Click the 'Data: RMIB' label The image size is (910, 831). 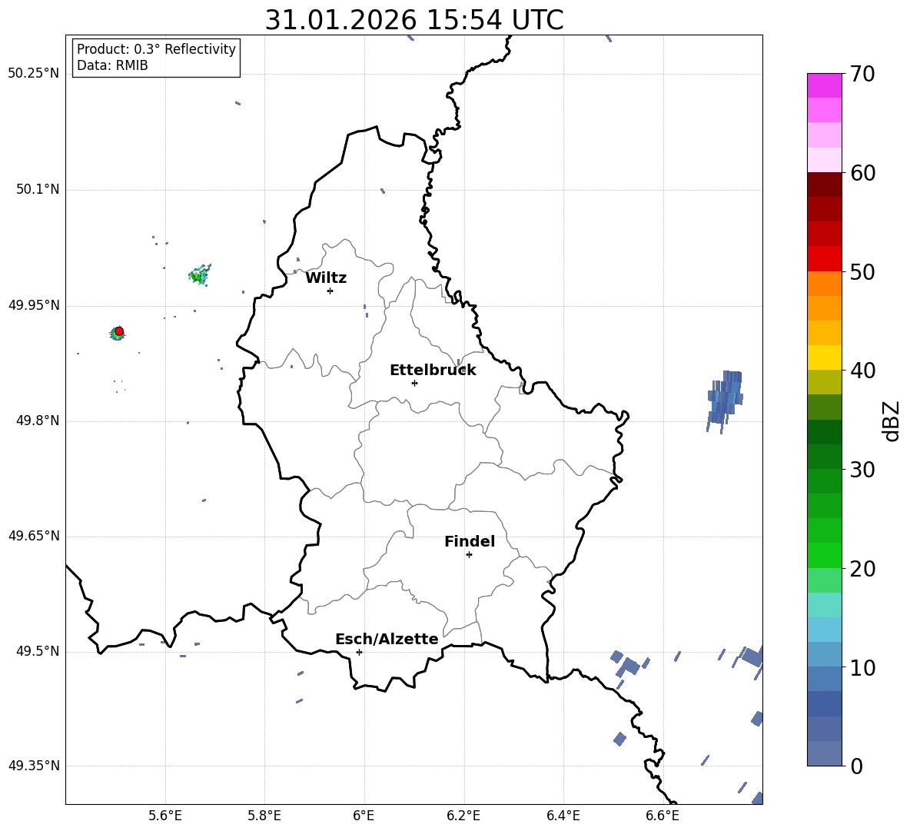click(112, 65)
